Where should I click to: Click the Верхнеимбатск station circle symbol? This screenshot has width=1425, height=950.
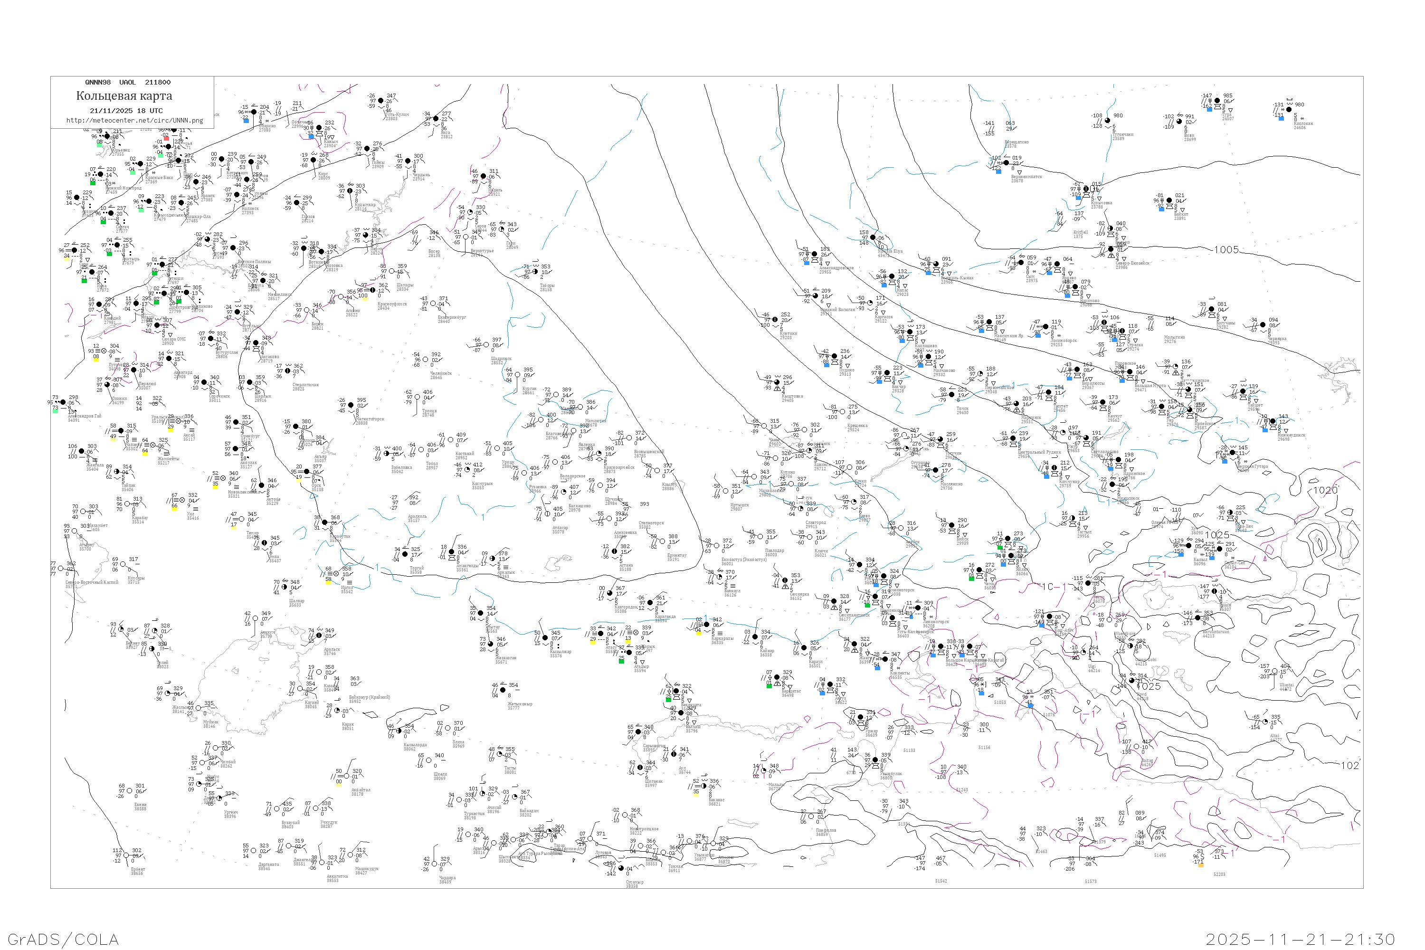(x=1007, y=163)
